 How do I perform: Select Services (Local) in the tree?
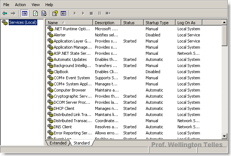tap(23, 22)
